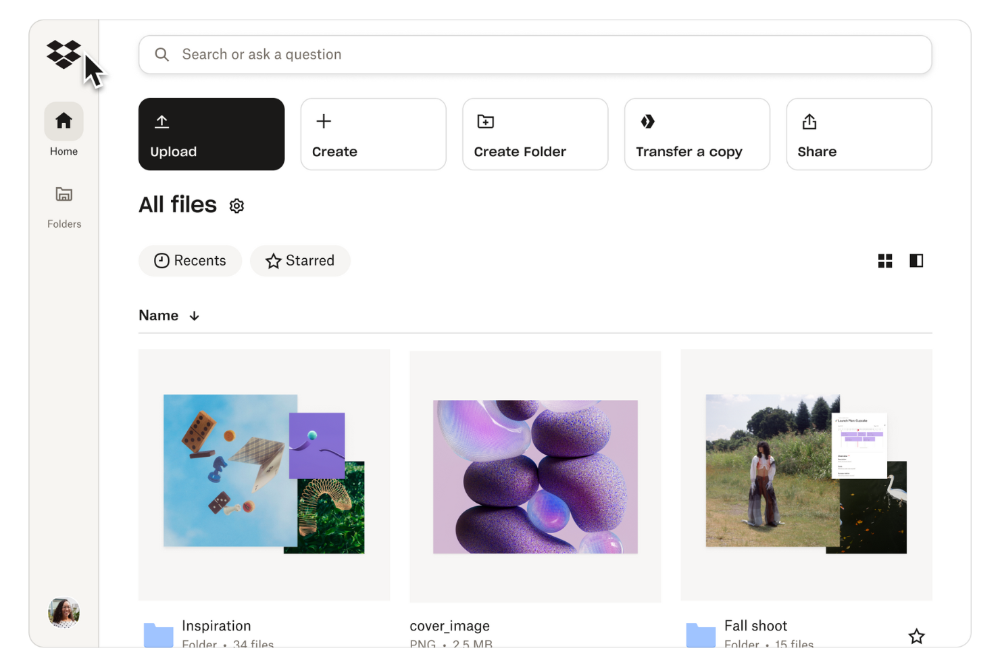Toggle the Starred filter
This screenshot has height=667, width=1000.
click(300, 260)
